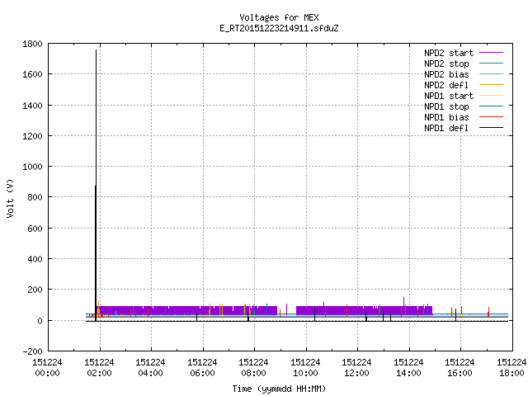
Task: Click the 'NPD1 stop' legend label
Action: [446, 106]
